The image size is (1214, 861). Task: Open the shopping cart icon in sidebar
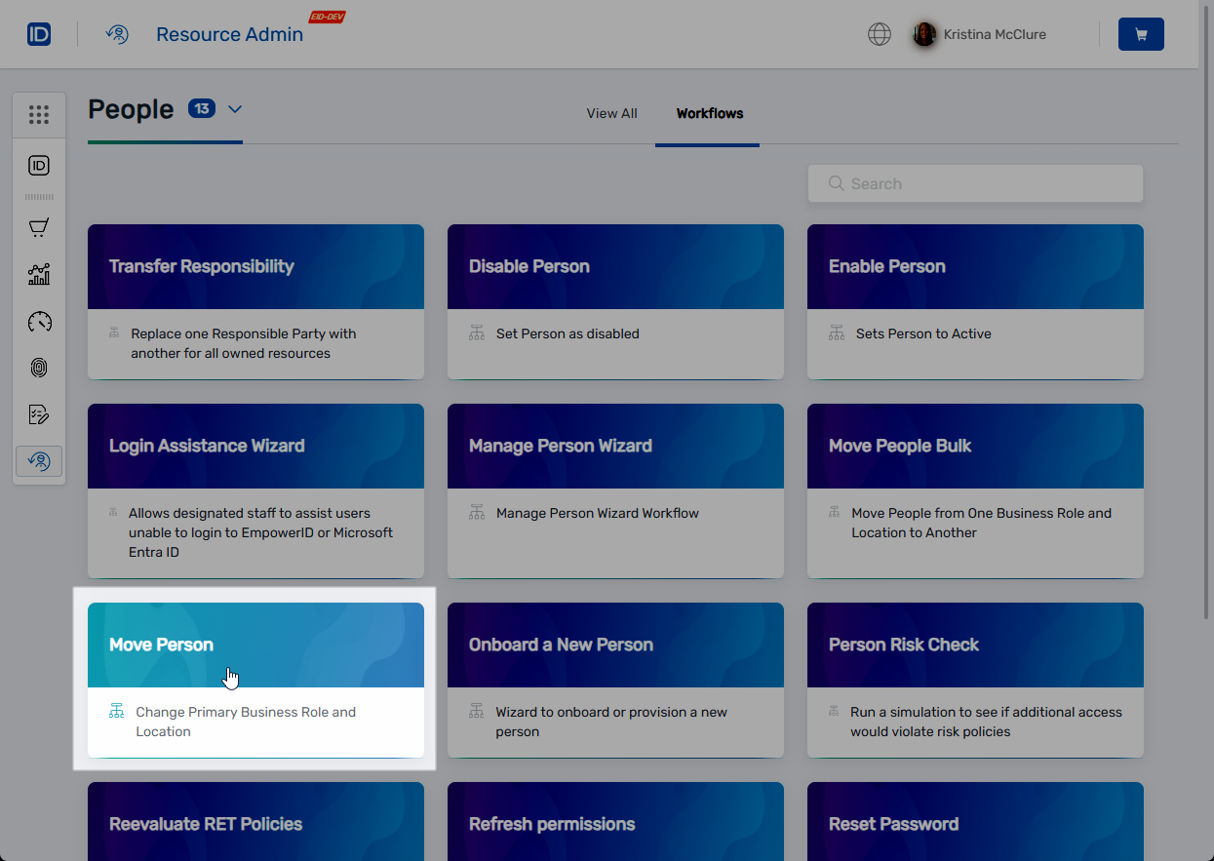click(39, 228)
